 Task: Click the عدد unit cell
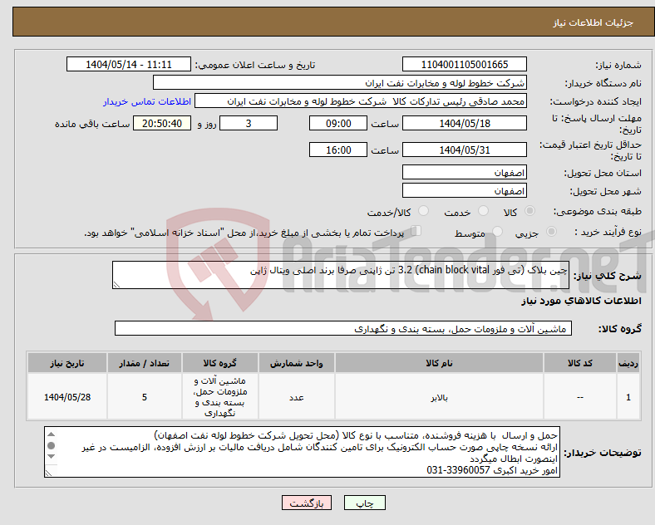pos(296,397)
